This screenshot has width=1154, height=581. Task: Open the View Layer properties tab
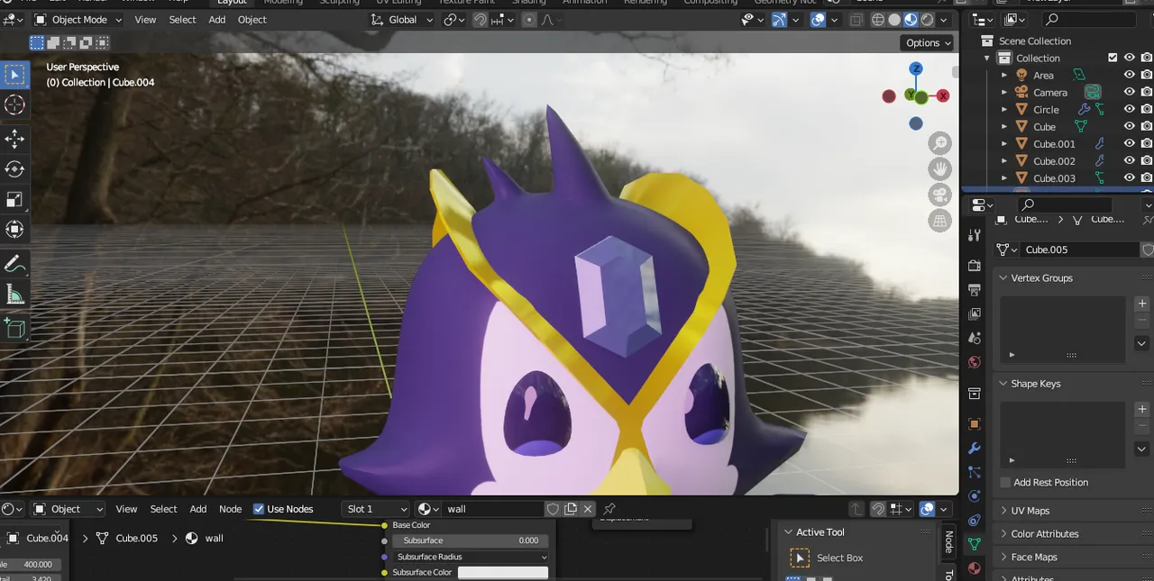[974, 313]
